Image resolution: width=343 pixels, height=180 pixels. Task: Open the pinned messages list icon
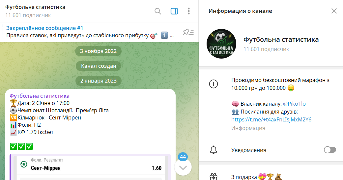188,32
